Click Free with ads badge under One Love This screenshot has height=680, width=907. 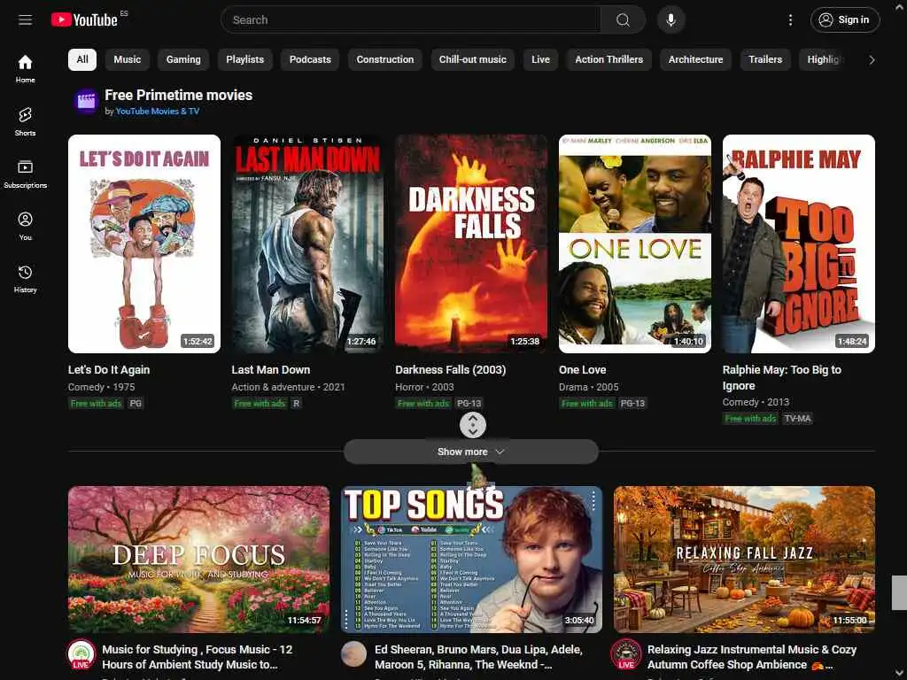[586, 403]
